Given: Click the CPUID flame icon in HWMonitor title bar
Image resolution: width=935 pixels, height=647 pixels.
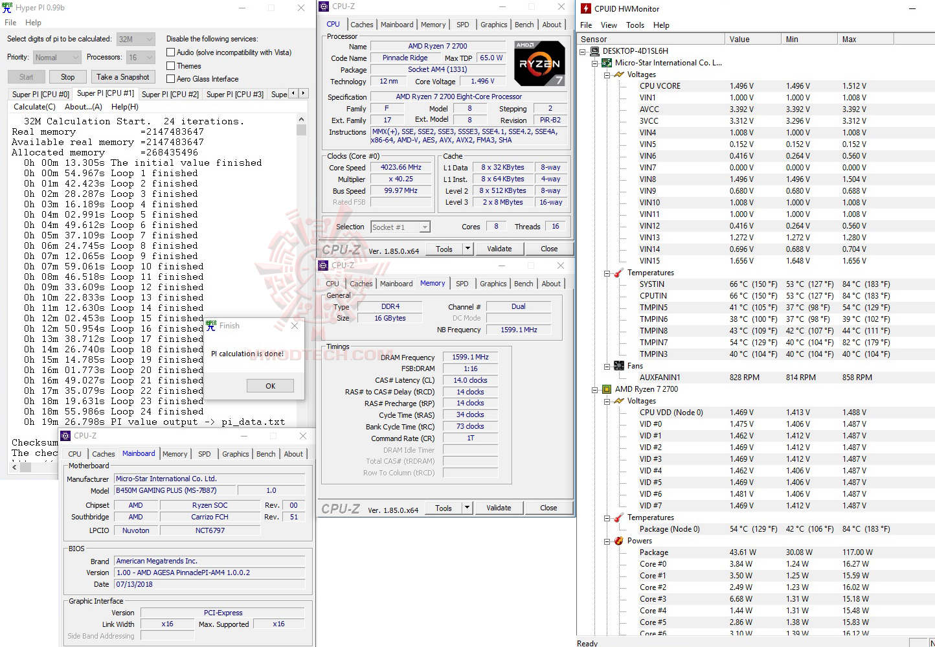Looking at the screenshot, I should coord(586,8).
